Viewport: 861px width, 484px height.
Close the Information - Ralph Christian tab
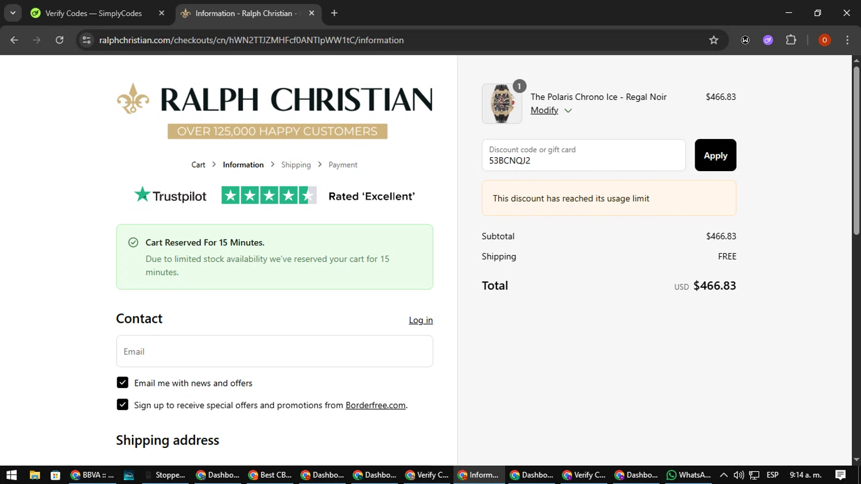pos(312,13)
